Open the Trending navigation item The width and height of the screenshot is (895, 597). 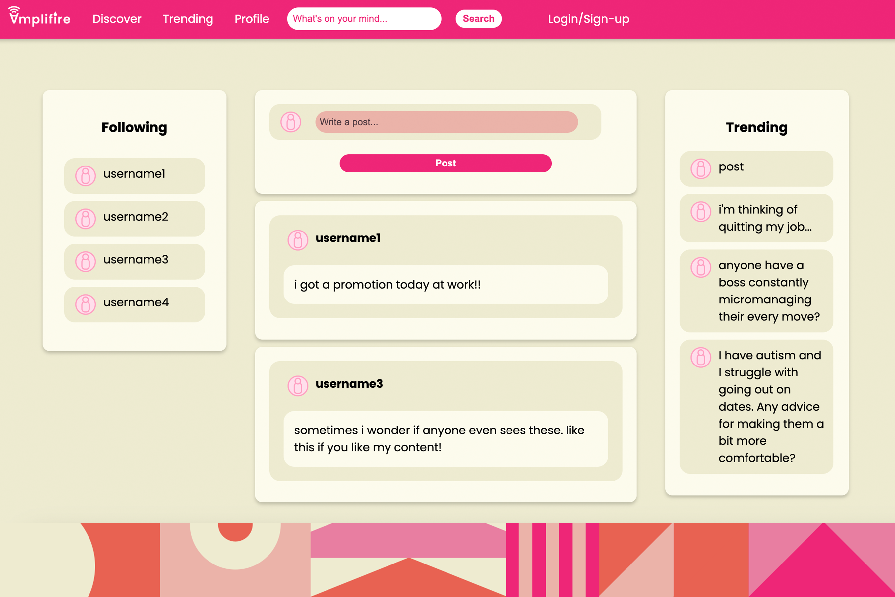point(188,19)
